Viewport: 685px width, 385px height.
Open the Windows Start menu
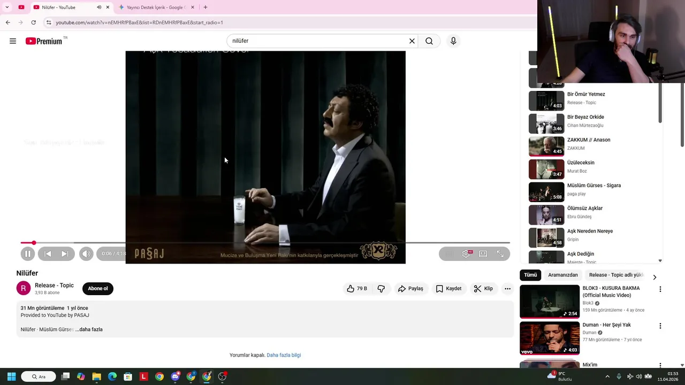click(11, 376)
